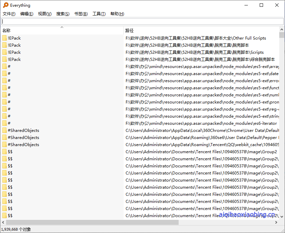Screen dimensions: 285x233
Task: Sort results by the 名称 column header
Action: pyautogui.click(x=62, y=30)
